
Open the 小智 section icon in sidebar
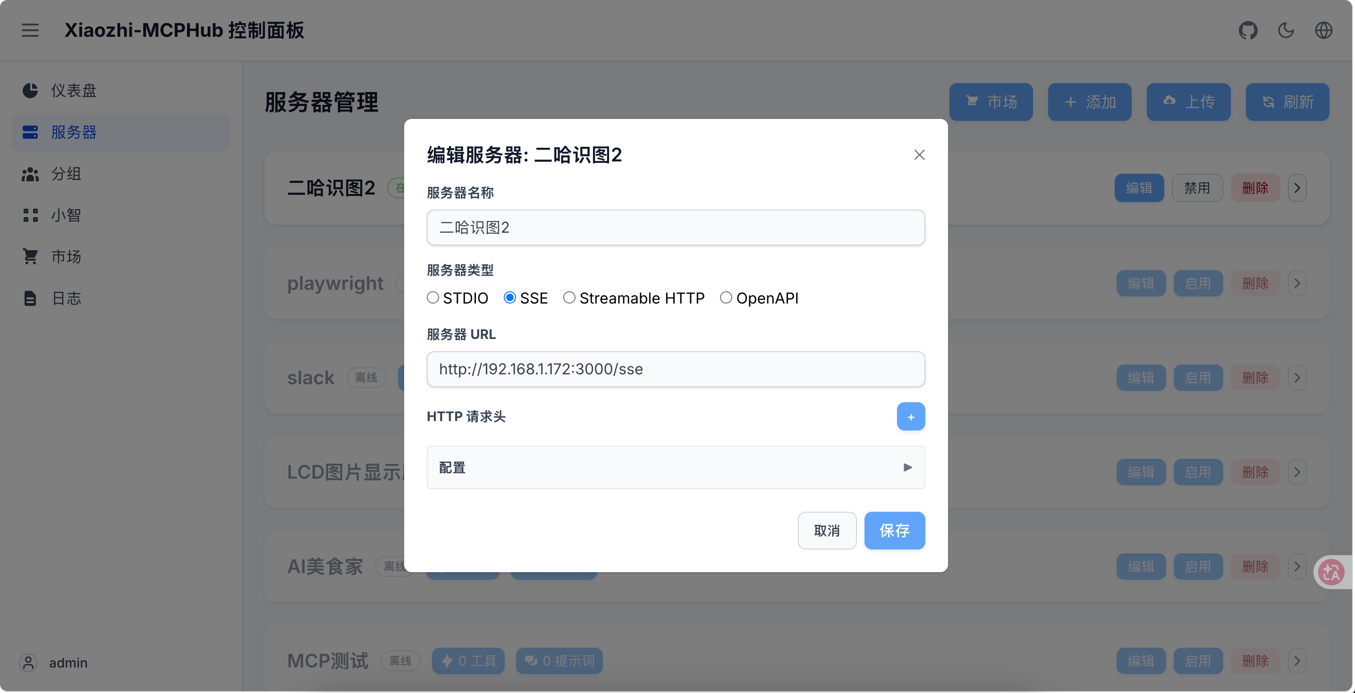tap(30, 215)
